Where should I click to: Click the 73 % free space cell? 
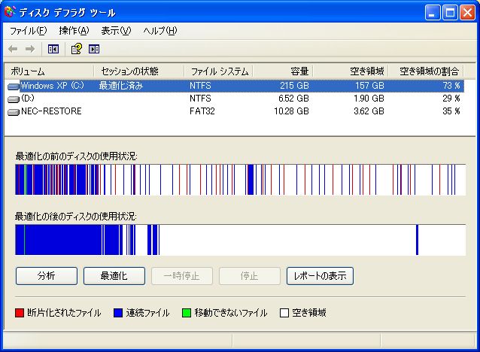(451, 86)
